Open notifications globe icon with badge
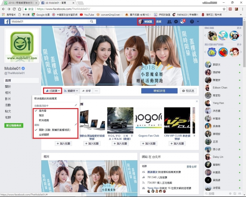This screenshot has width=246, height=197. coord(182,21)
